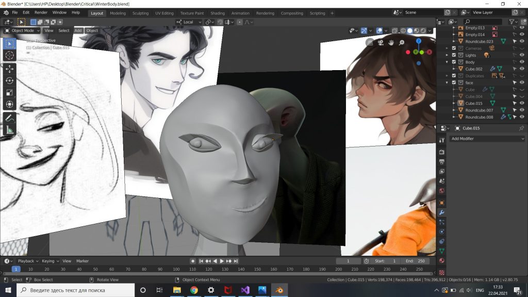Screen dimensions: 528x297
Task: Open the Tool properties tab
Action: [x=442, y=140]
